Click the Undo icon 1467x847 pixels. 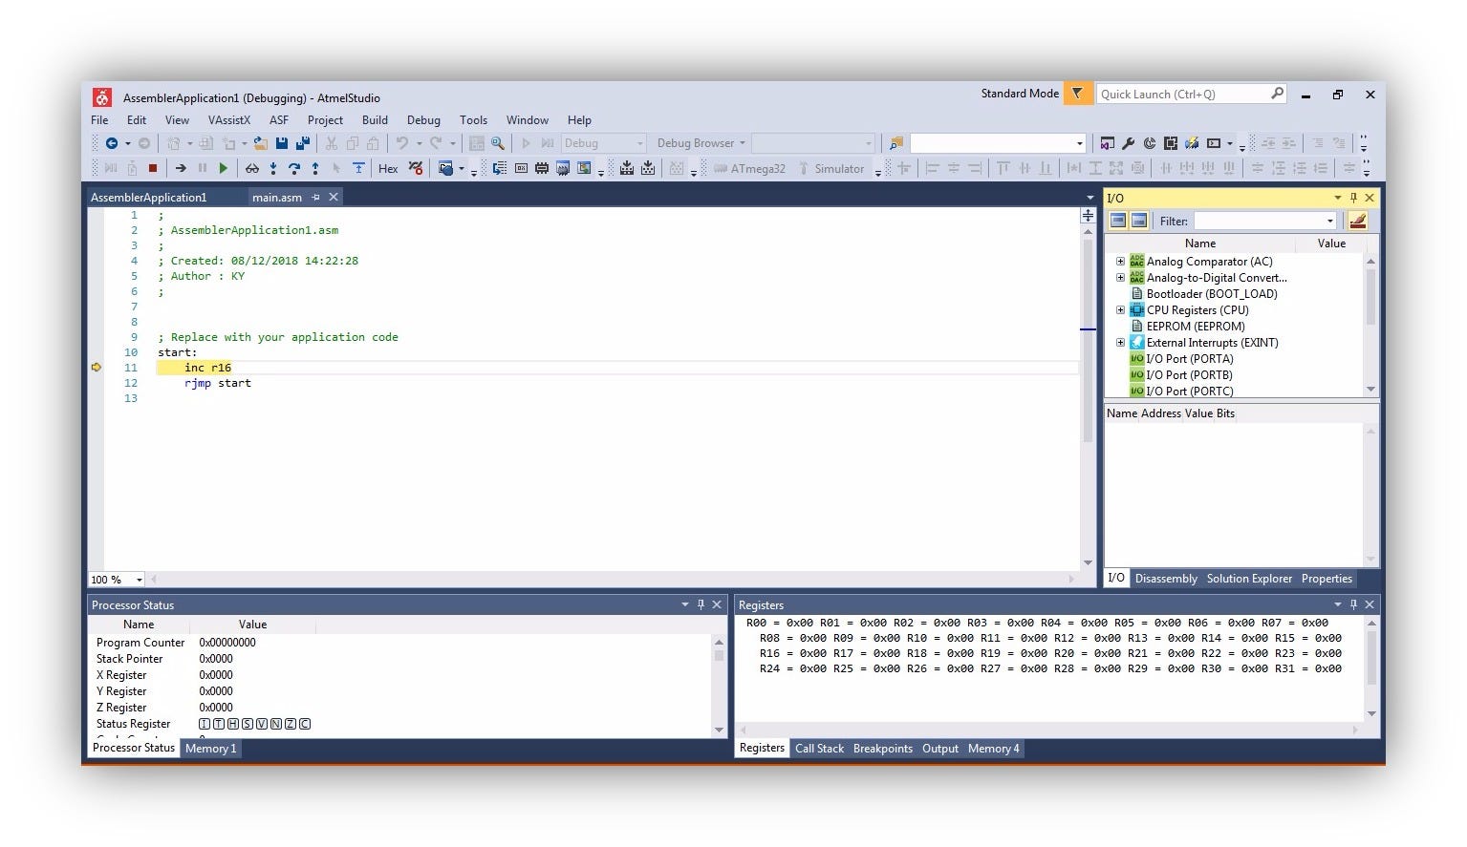[x=402, y=143]
